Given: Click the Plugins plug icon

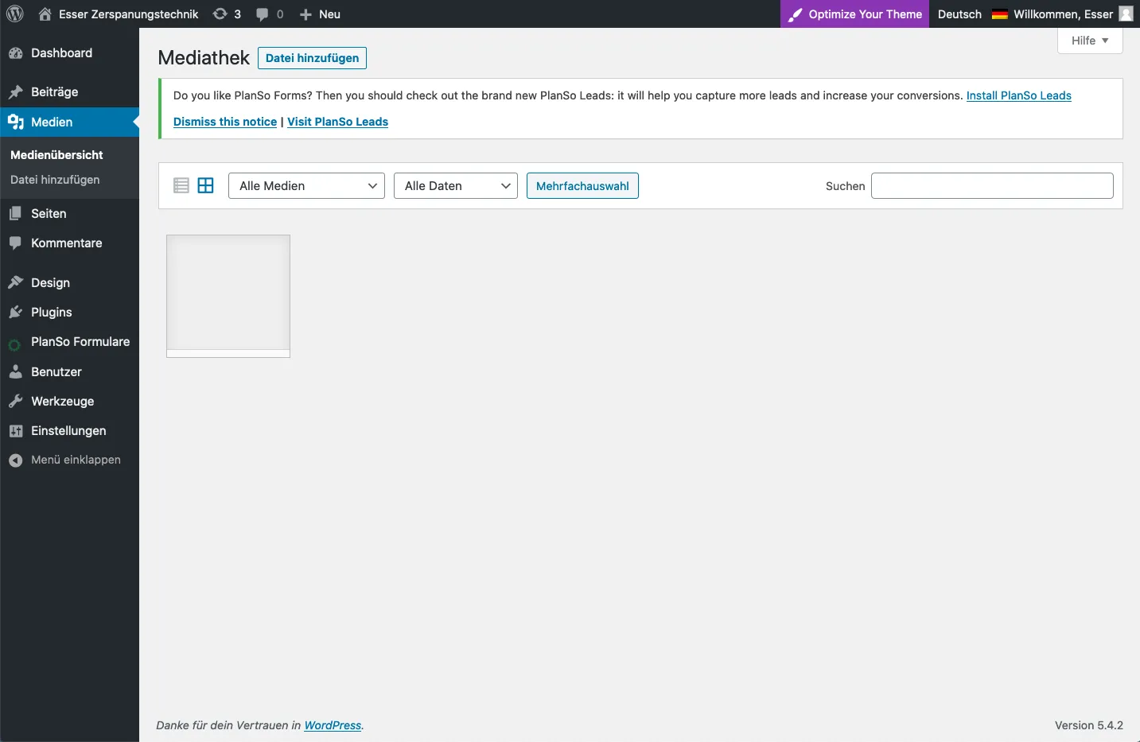Looking at the screenshot, I should [15, 313].
